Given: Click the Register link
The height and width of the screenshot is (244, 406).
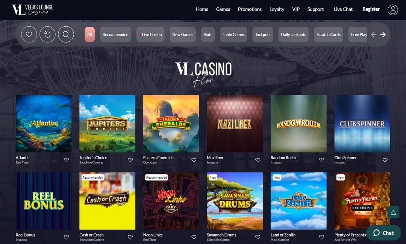Looking at the screenshot, I should pos(371,9).
